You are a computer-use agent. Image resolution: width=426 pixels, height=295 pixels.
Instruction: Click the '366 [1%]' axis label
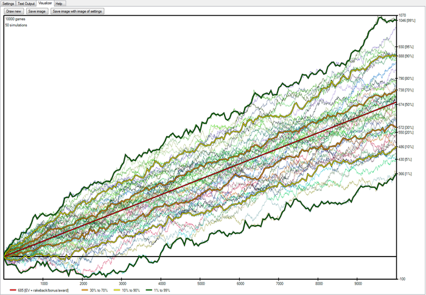[405, 174]
